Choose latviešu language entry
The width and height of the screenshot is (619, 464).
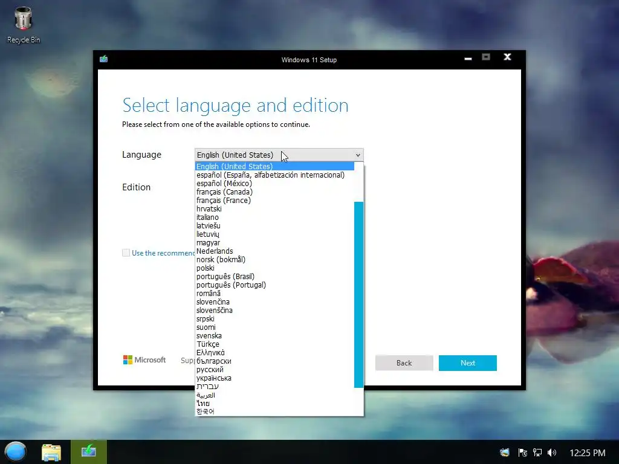[275, 226]
